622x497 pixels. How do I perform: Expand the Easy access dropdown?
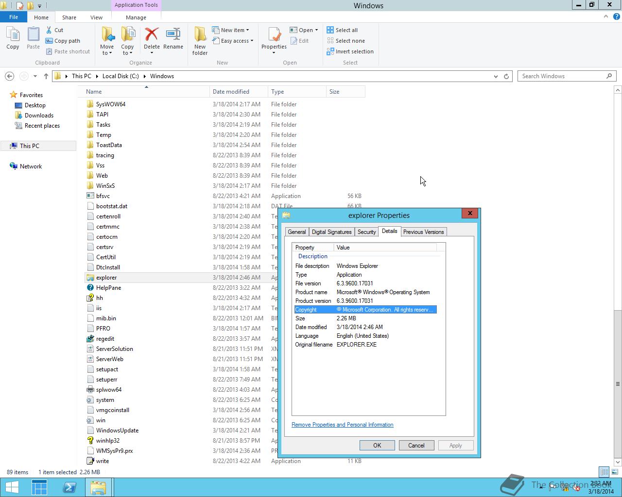pos(233,41)
